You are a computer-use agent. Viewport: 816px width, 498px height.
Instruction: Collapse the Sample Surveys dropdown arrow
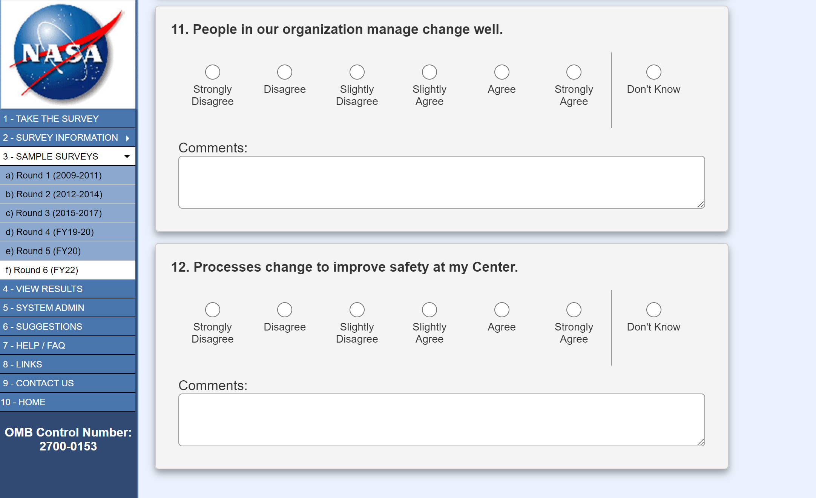tap(127, 157)
